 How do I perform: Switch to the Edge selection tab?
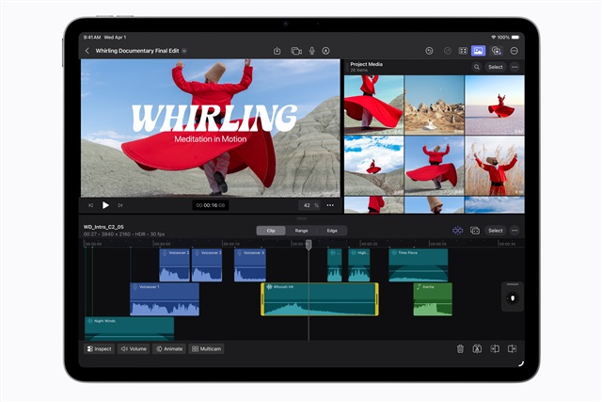pyautogui.click(x=331, y=230)
